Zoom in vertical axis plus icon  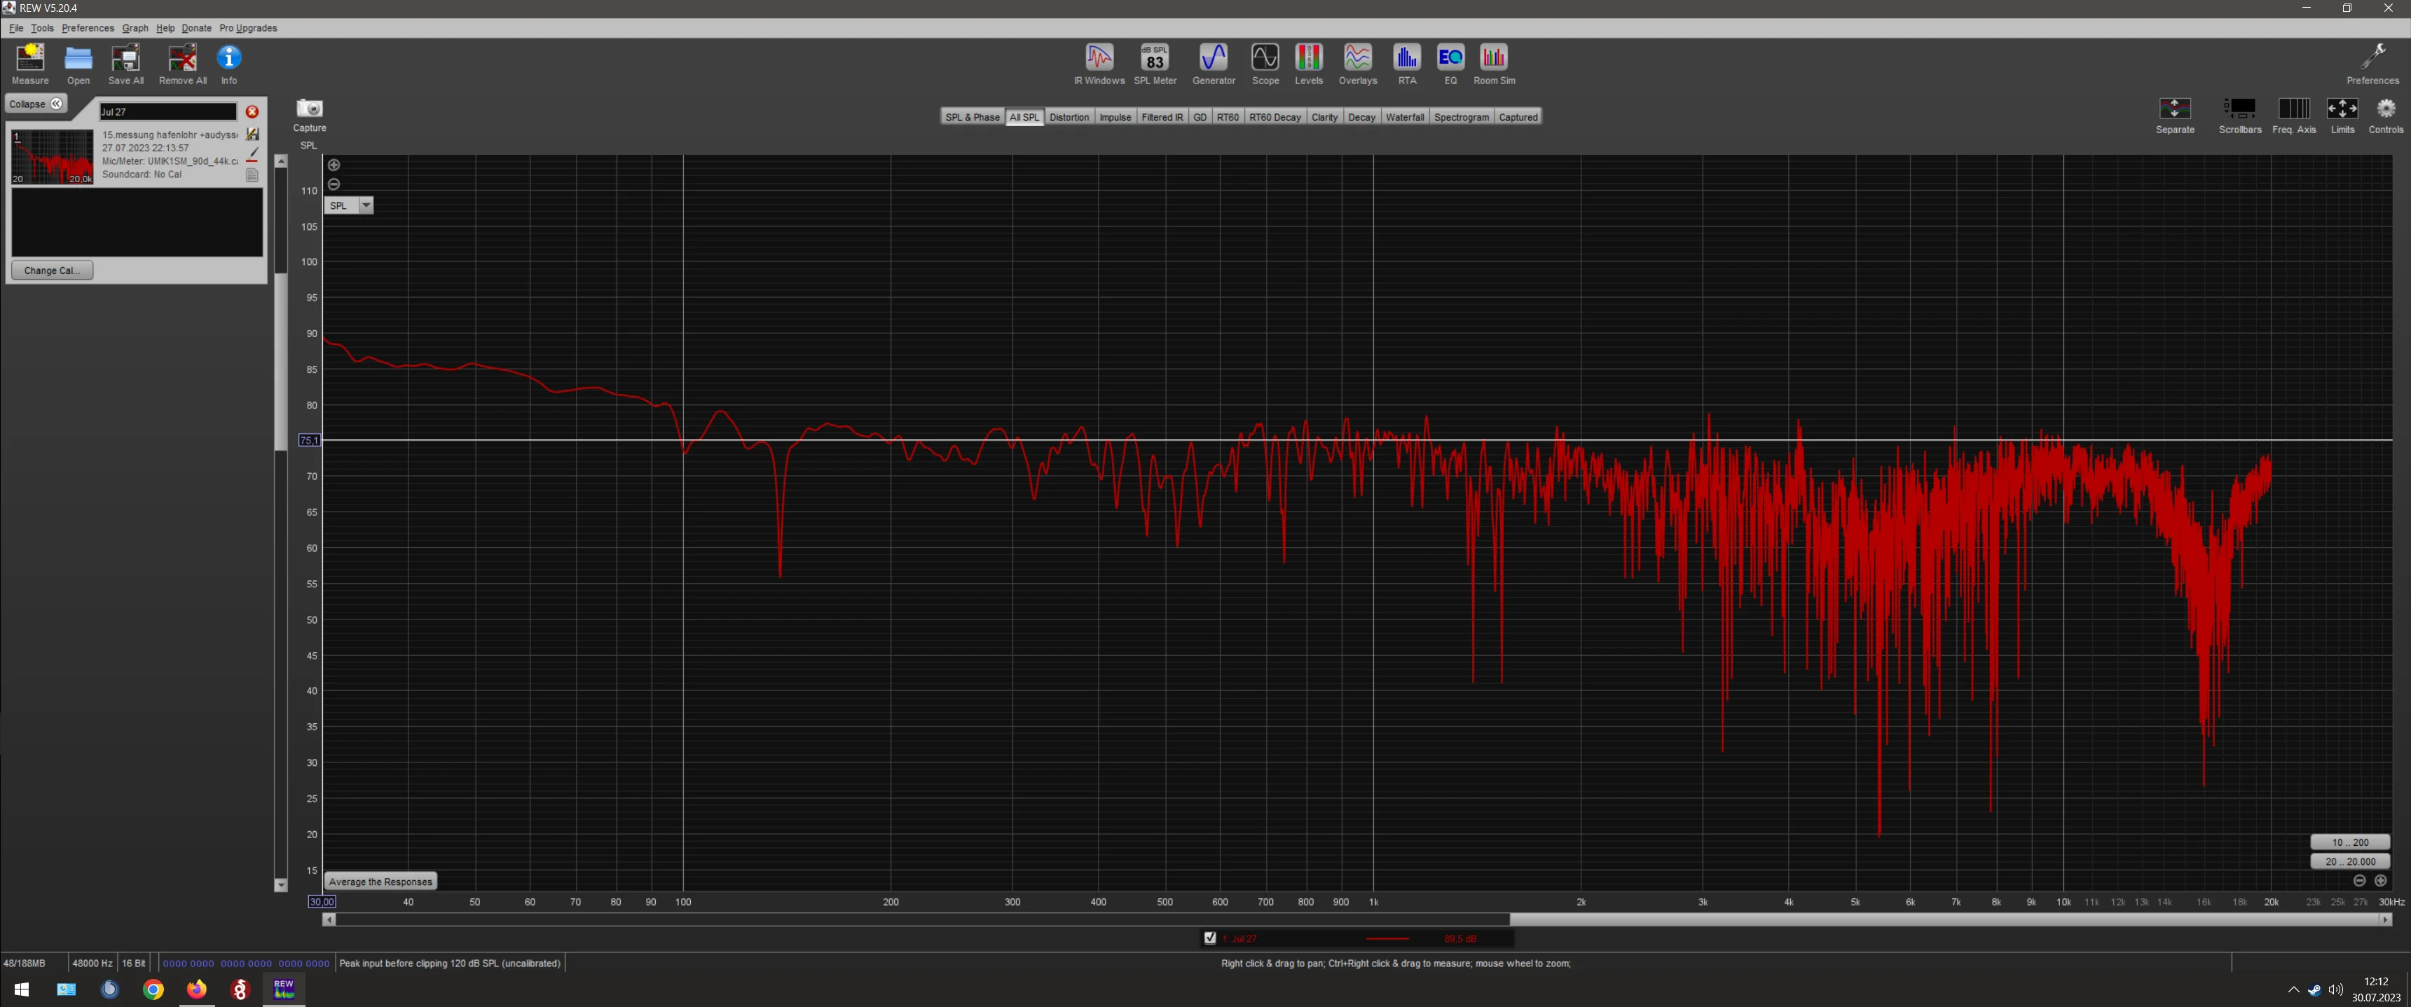tap(334, 165)
